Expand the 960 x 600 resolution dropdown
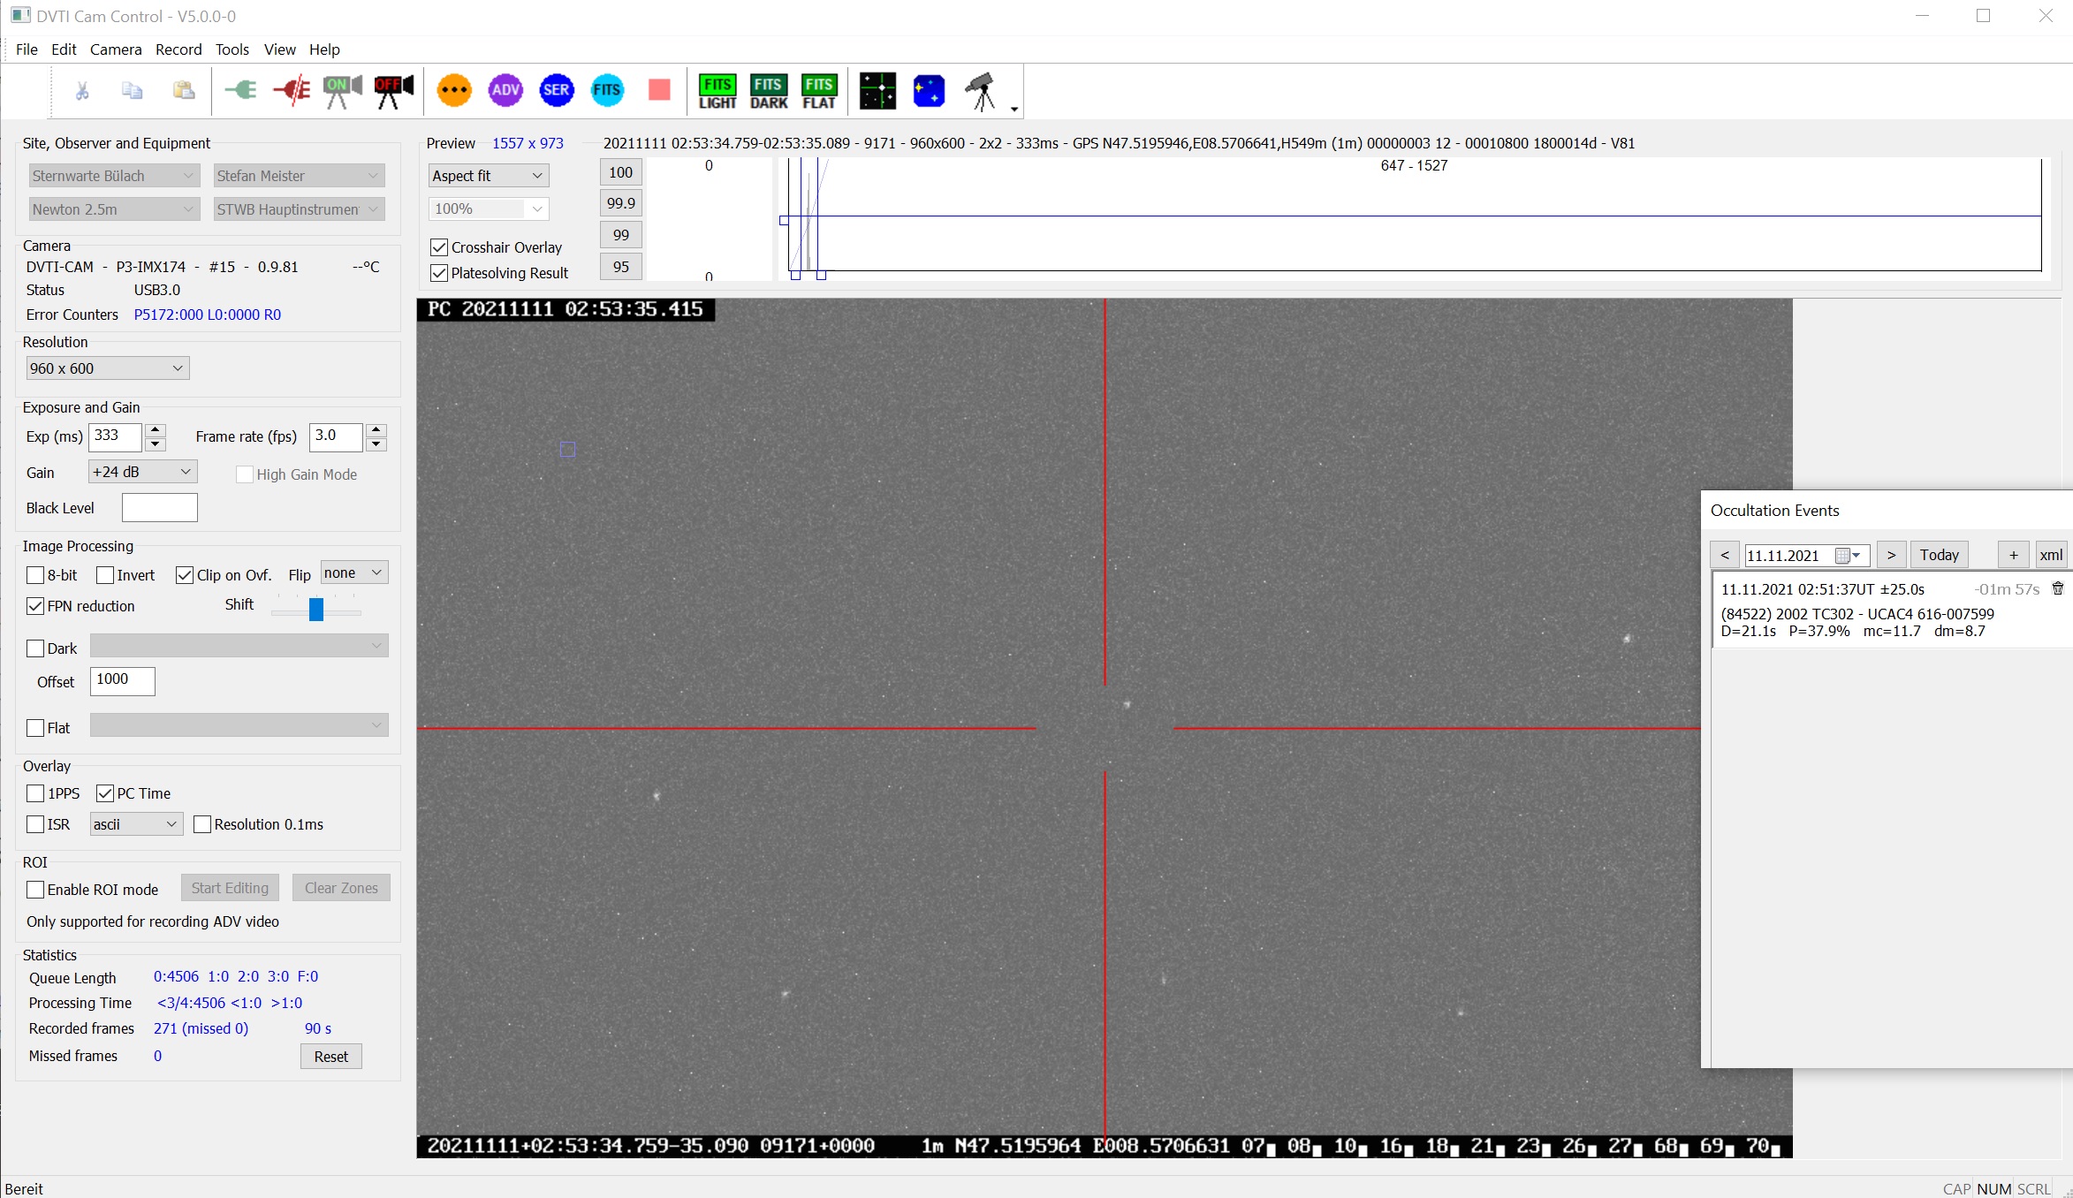The image size is (2073, 1198). pos(107,368)
